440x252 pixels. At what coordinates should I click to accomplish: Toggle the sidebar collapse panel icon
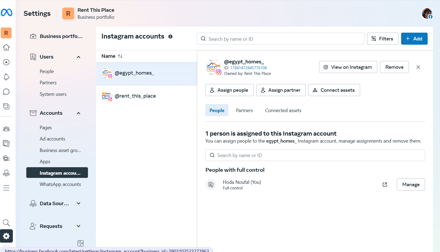[x=80, y=243]
